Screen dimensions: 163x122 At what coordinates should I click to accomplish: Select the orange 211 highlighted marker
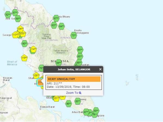pyautogui.click(x=40, y=82)
